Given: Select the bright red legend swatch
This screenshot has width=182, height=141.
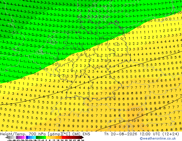Looking at the screenshot, I should click(63, 137).
